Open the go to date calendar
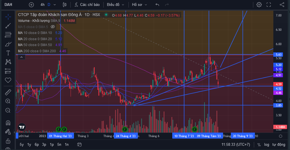The image size is (290, 150). pyautogui.click(x=79, y=145)
